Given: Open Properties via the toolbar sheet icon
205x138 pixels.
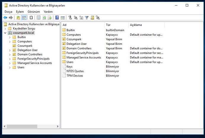Looking at the screenshot, I should 39,17.
